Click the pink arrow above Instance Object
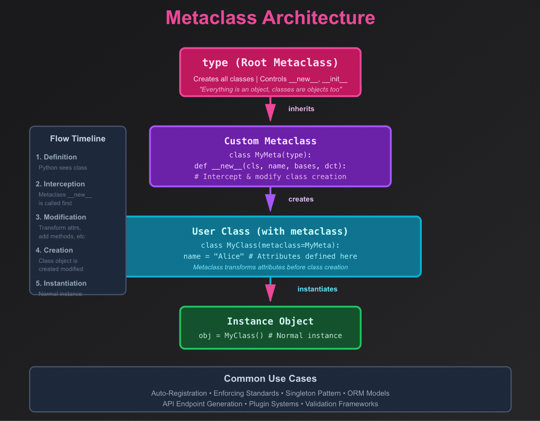 click(270, 291)
